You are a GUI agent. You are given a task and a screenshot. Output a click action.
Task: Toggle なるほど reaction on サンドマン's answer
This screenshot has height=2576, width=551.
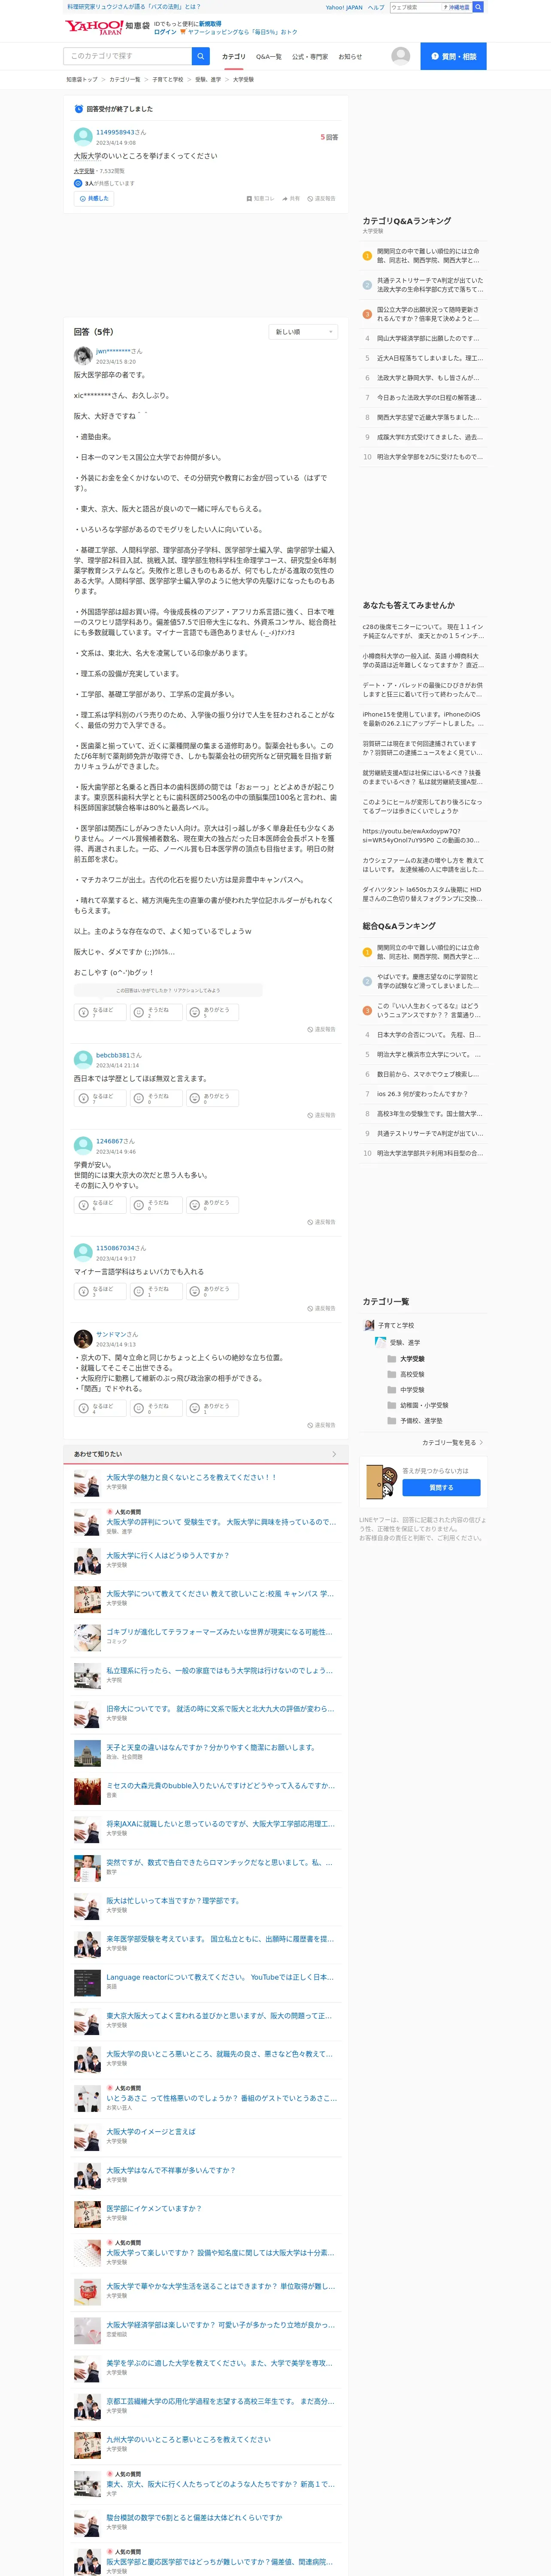tap(100, 1408)
